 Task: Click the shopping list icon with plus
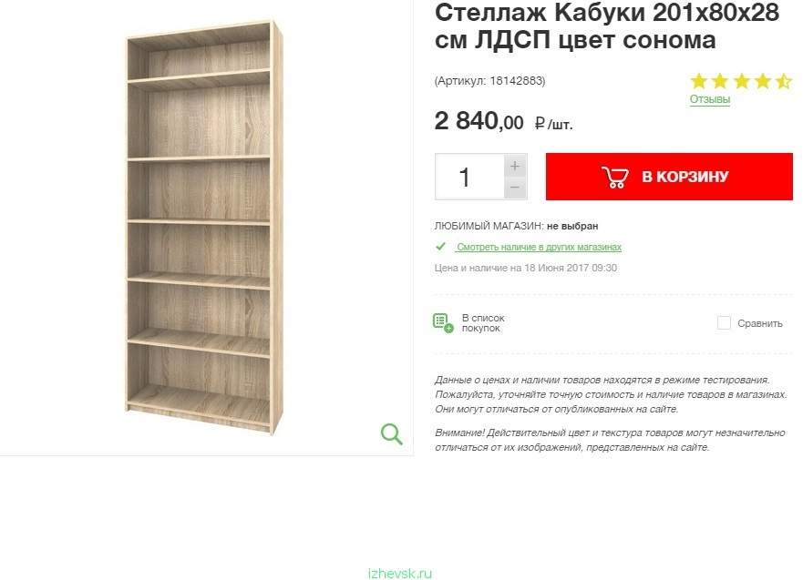click(443, 323)
